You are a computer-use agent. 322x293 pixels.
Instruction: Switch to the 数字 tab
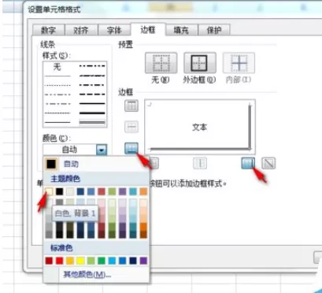point(49,30)
